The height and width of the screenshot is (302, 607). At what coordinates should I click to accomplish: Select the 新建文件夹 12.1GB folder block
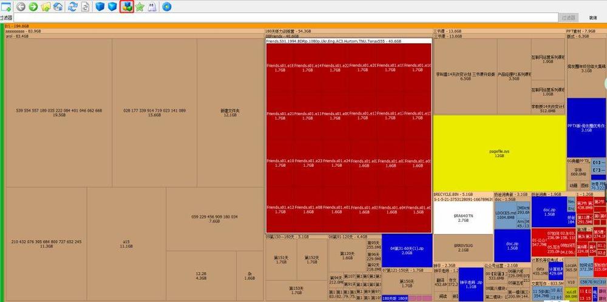230,113
